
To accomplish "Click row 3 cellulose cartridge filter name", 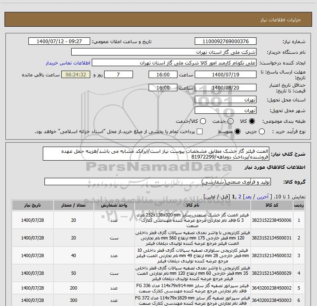I will pyautogui.click(x=193, y=255).
